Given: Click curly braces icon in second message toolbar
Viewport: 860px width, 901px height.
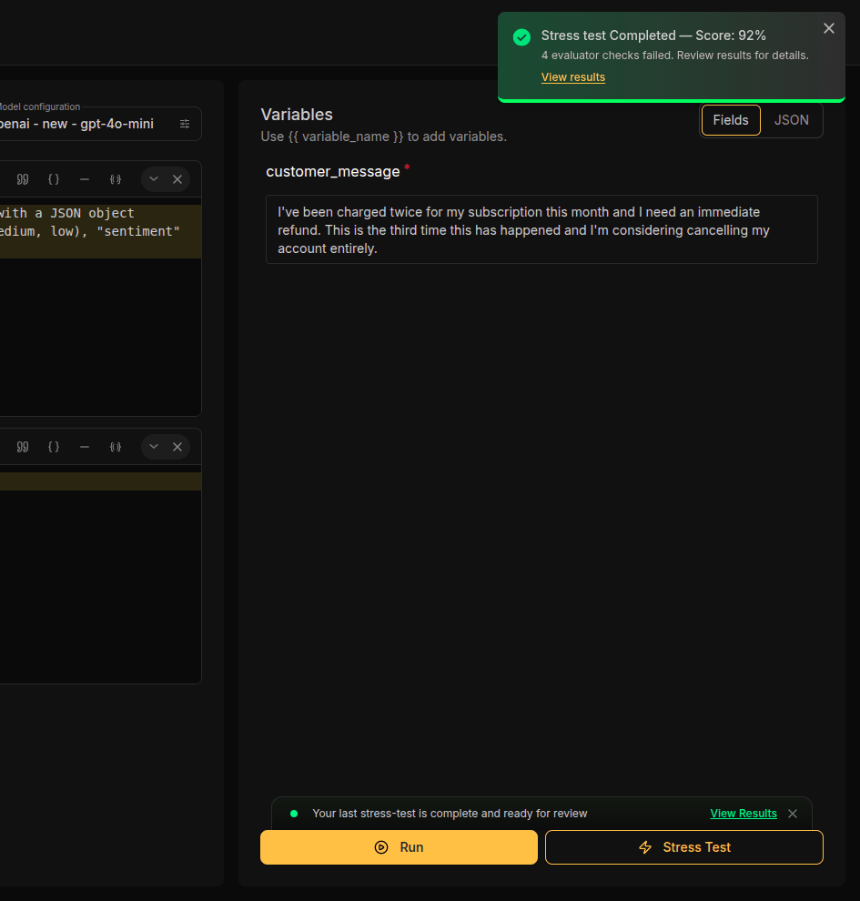Looking at the screenshot, I should 54,447.
